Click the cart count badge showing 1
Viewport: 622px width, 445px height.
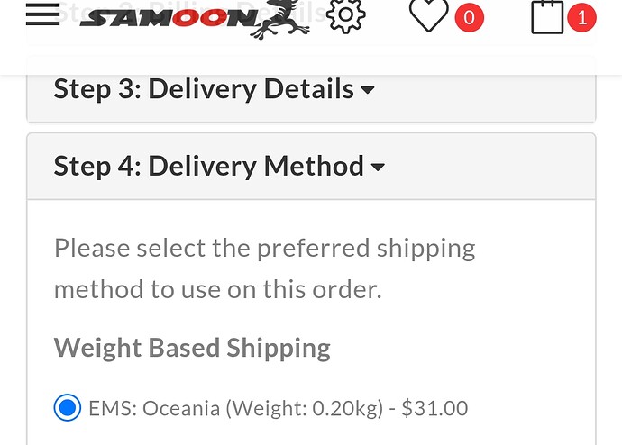(x=581, y=17)
